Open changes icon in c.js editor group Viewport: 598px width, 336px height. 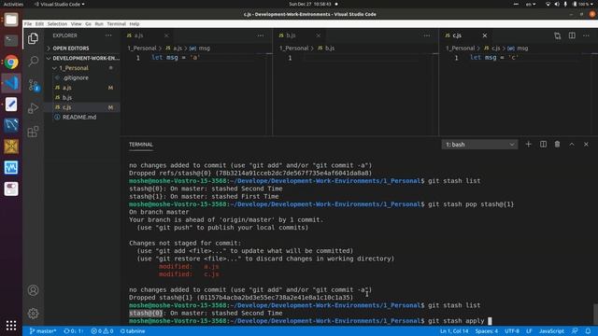pyautogui.click(x=558, y=35)
